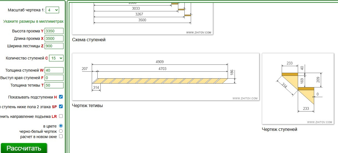Uncheck the show risers H checkbox
This screenshot has width=338, height=153.
(61, 97)
